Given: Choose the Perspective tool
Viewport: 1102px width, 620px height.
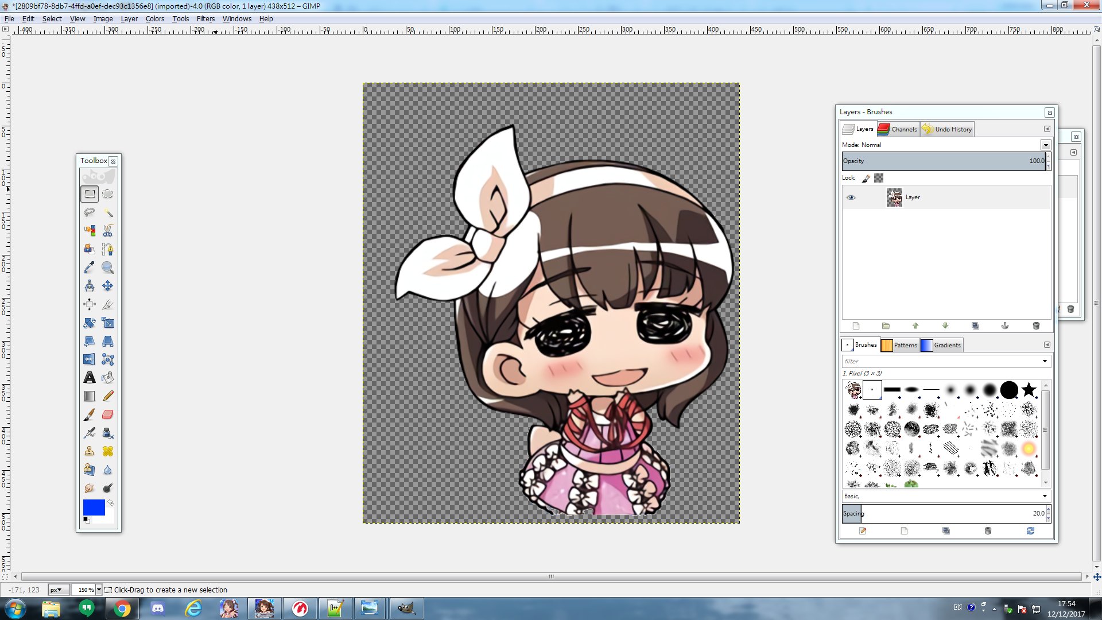Looking at the screenshot, I should click(x=107, y=341).
